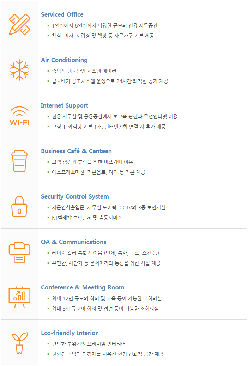This screenshot has width=248, height=366.
Task: Open the Serviced Office heading
Action: pyautogui.click(x=62, y=14)
